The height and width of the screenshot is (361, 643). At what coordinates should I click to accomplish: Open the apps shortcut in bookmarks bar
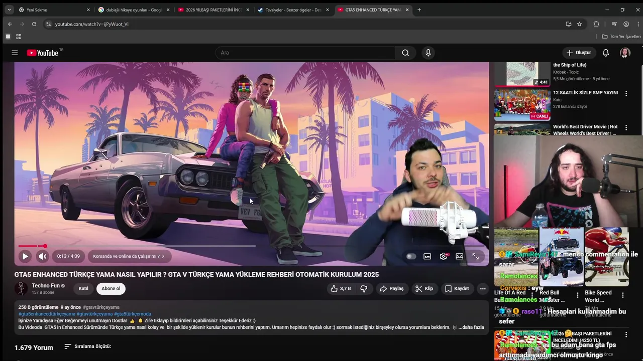(x=8, y=37)
